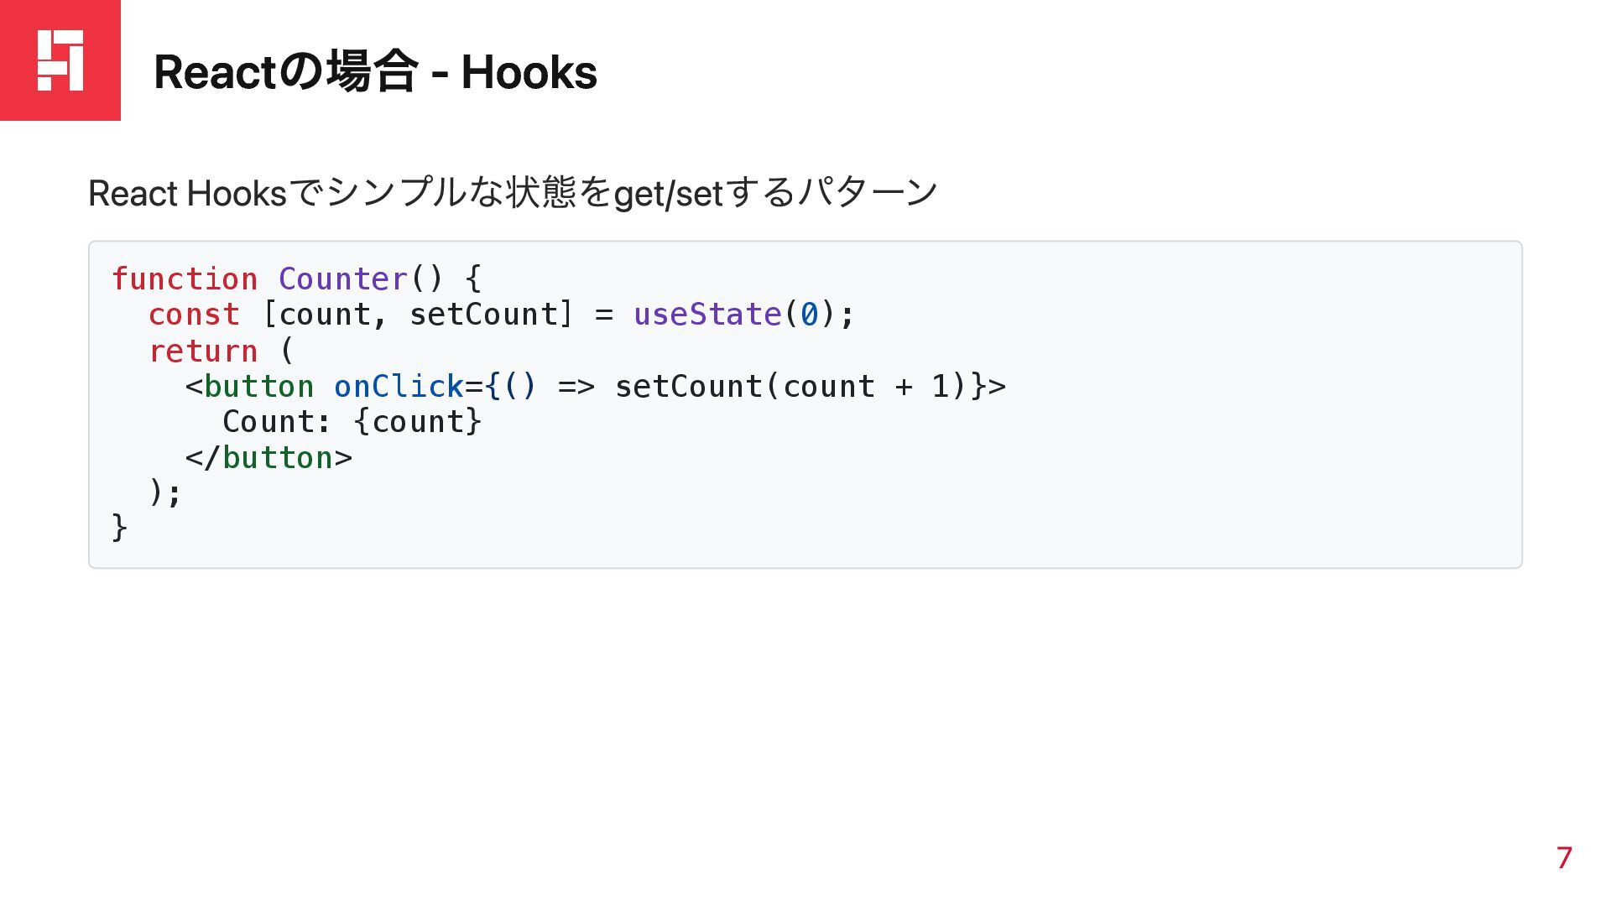
Task: Click the "return" keyword
Action: pos(203,351)
